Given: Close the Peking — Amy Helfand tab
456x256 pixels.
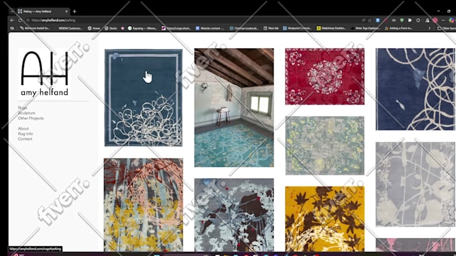Looking at the screenshot, I should coord(66,11).
